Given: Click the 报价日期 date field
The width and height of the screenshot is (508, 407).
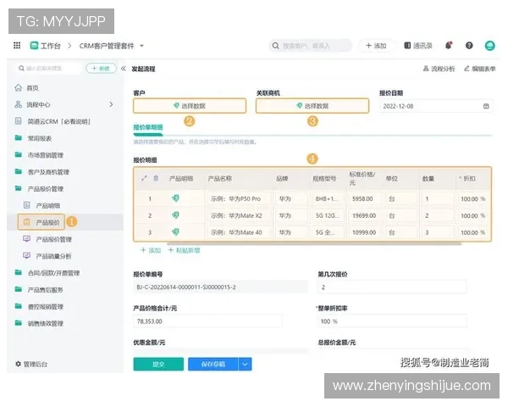Looking at the screenshot, I should pyautogui.click(x=436, y=106).
